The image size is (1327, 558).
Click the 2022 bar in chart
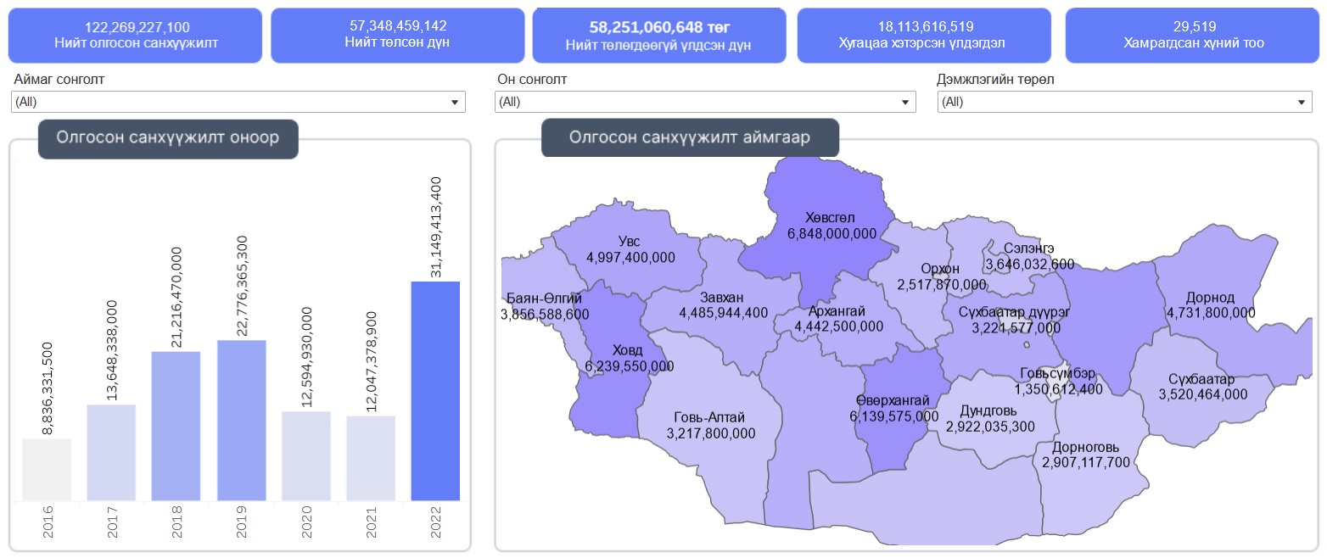pos(435,390)
